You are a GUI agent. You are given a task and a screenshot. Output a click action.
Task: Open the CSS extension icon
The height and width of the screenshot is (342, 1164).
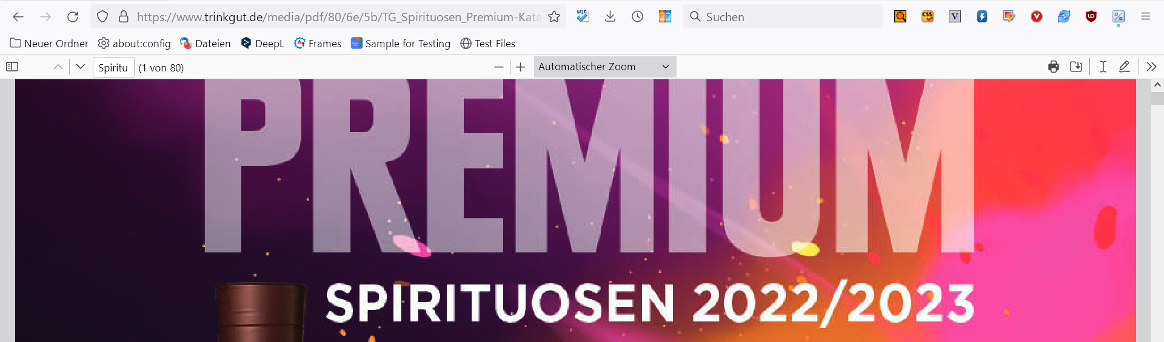928,17
